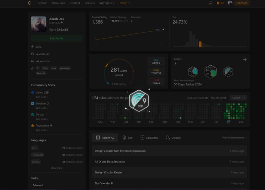This screenshot has width=265, height=190.
Task: Open the notifications bell icon
Action: coord(211,3)
